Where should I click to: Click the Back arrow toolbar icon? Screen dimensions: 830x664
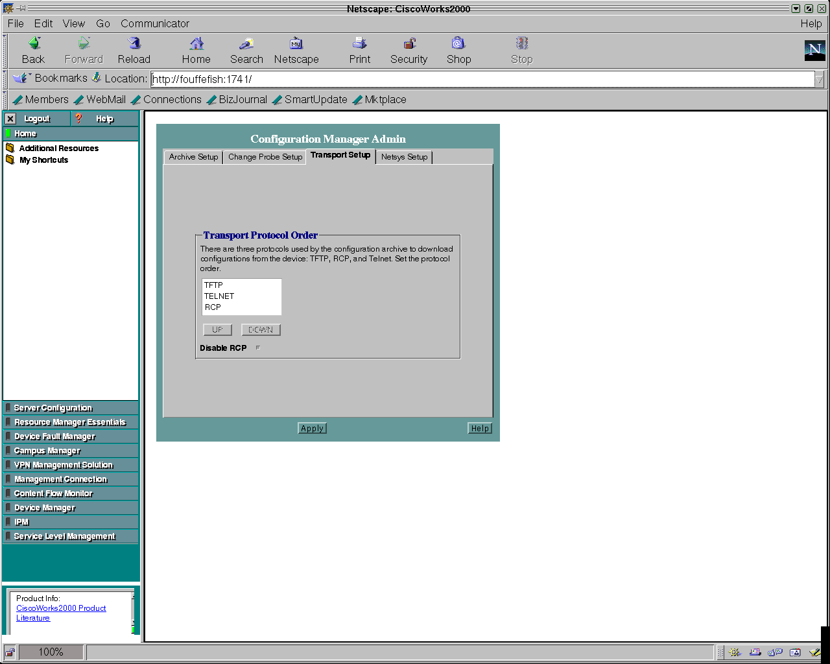[34, 43]
